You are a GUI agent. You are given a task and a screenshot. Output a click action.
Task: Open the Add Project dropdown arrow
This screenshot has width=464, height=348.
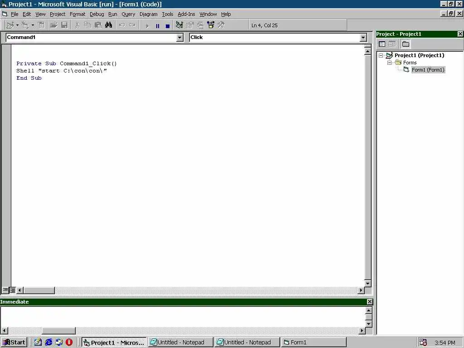pos(17,25)
